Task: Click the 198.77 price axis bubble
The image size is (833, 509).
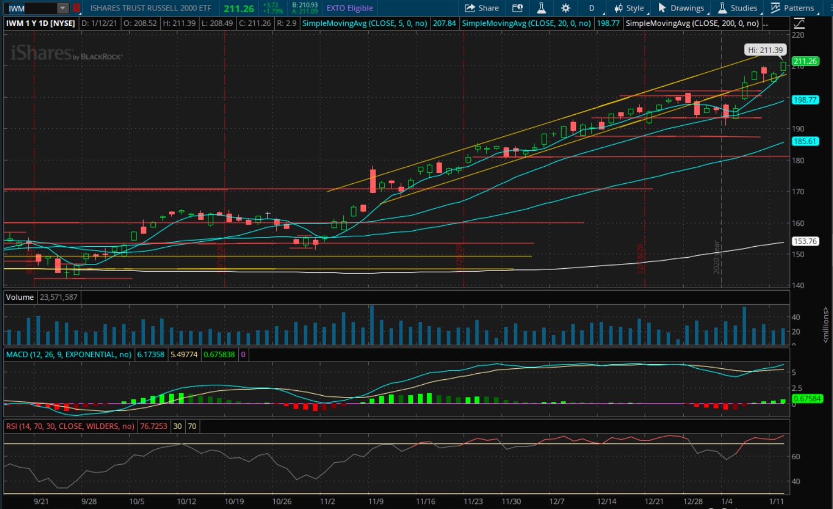Action: tap(805, 100)
